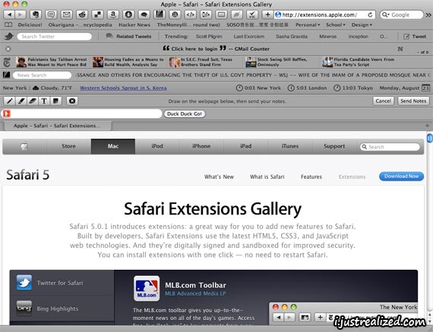
Task: Open the Pakistanis Say Taliban Arrest headline
Action: point(52,62)
